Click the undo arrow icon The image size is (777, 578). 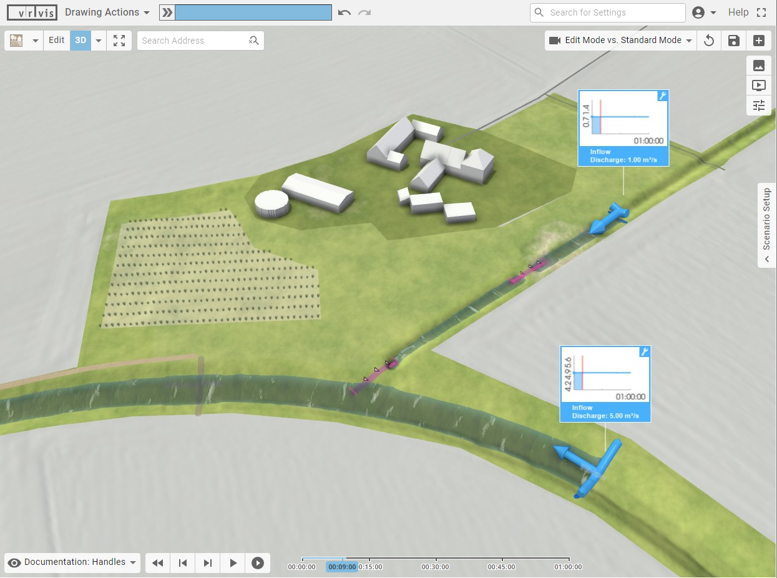pos(345,12)
